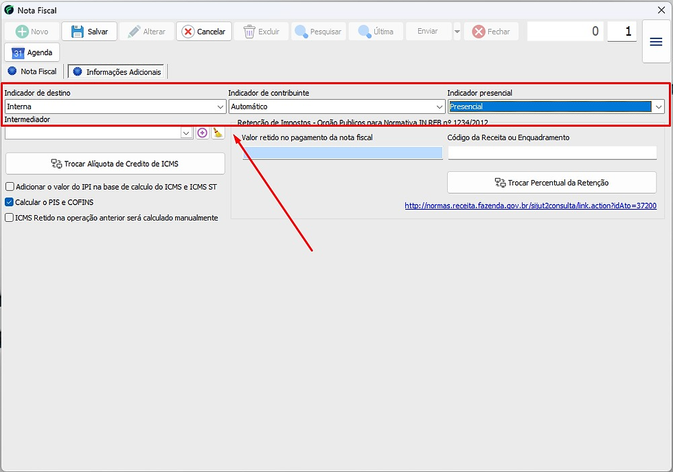Click the Última button
This screenshot has width=673, height=472.
coord(376,32)
